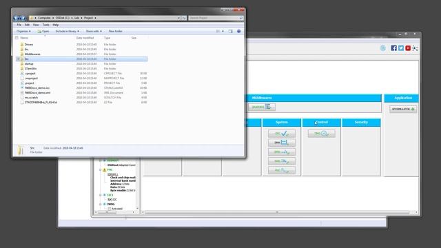Open TIM1 control configuration button
Image resolution: width=441 pixels, height=248 pixels.
322,134
